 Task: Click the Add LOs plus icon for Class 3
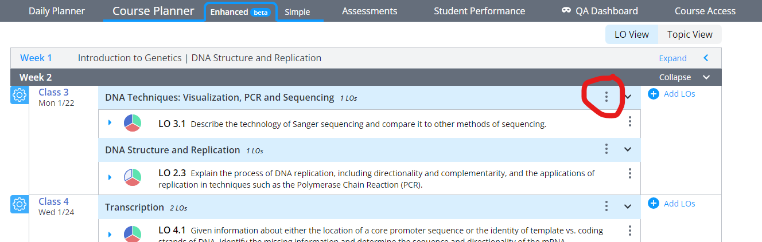[x=653, y=93]
